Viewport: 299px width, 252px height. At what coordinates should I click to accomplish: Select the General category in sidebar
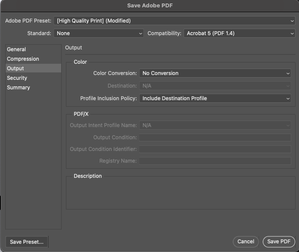[x=33, y=49]
